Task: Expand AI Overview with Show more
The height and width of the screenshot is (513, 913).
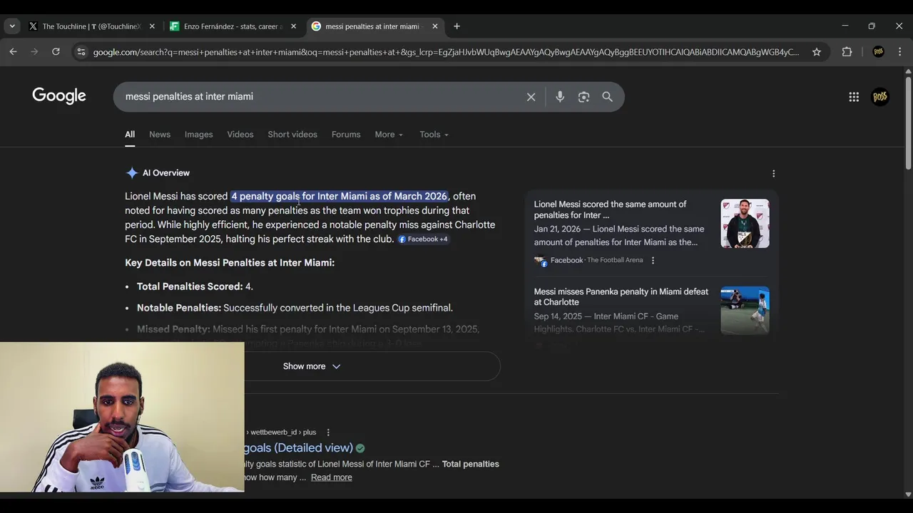Action: click(312, 366)
